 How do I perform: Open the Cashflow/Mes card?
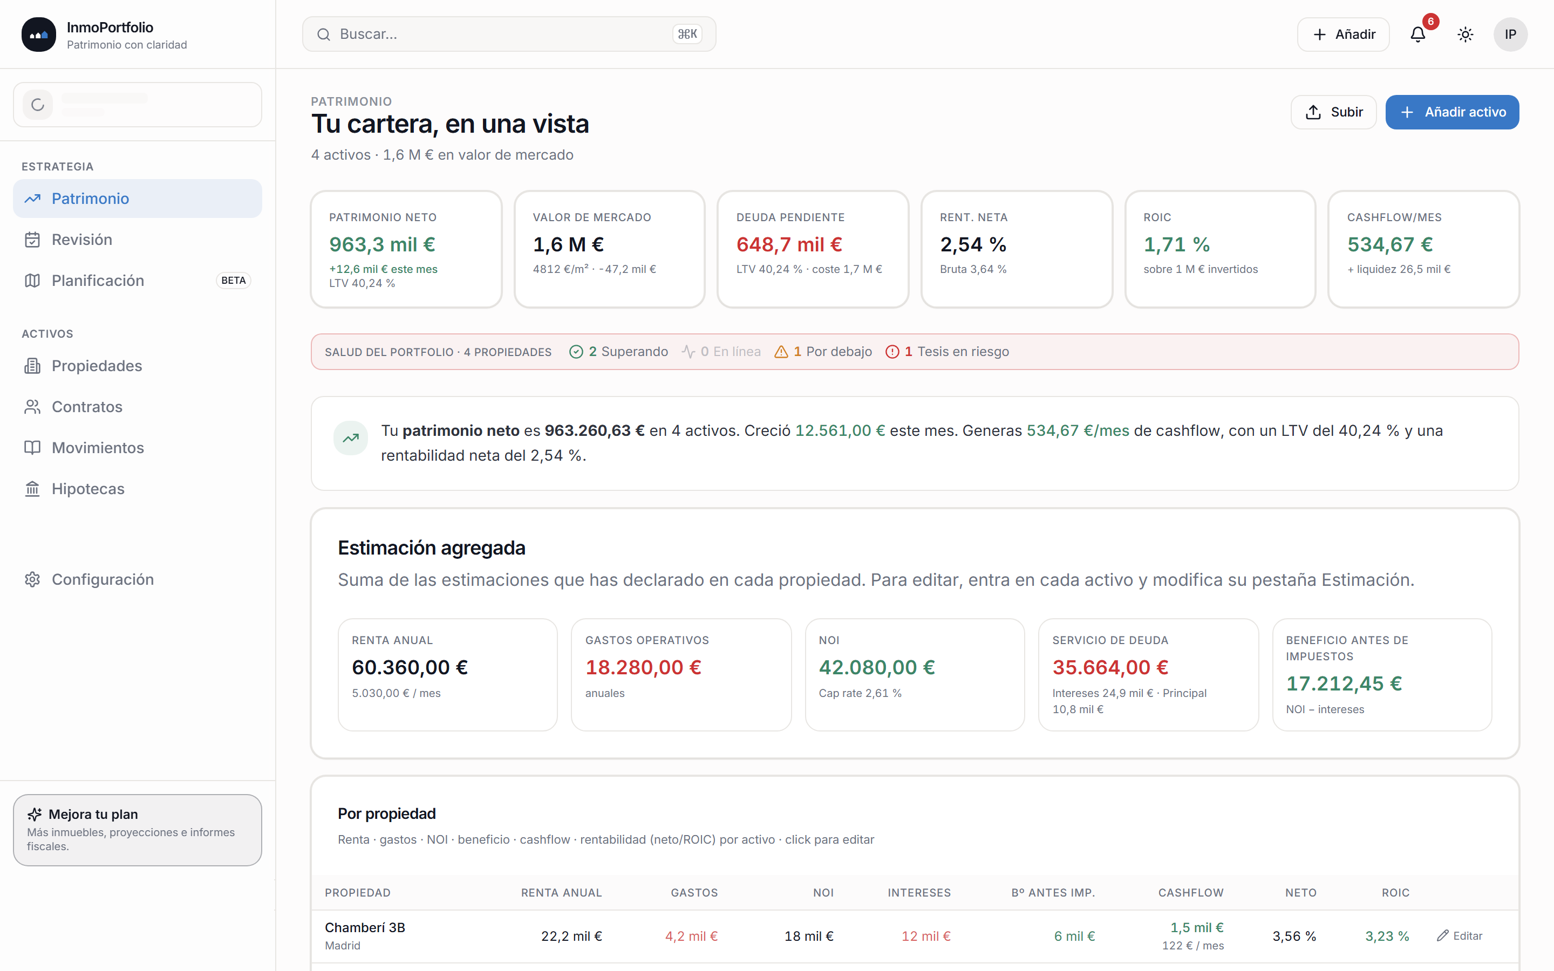pyautogui.click(x=1423, y=249)
